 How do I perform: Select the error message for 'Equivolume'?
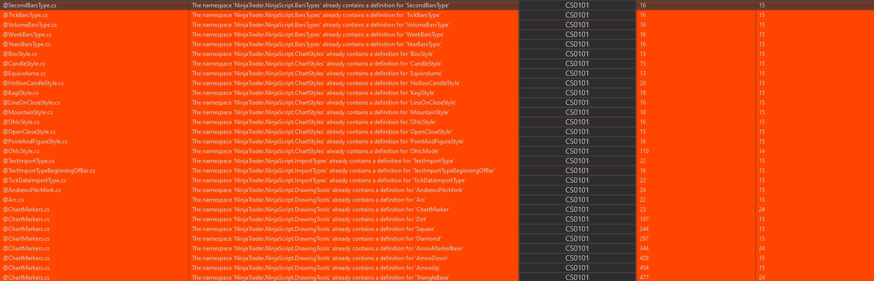point(317,73)
